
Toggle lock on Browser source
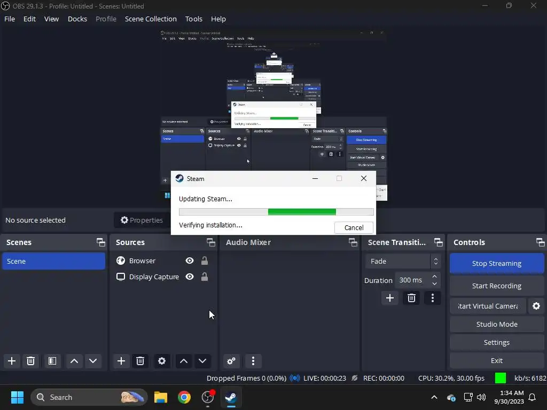tap(205, 261)
